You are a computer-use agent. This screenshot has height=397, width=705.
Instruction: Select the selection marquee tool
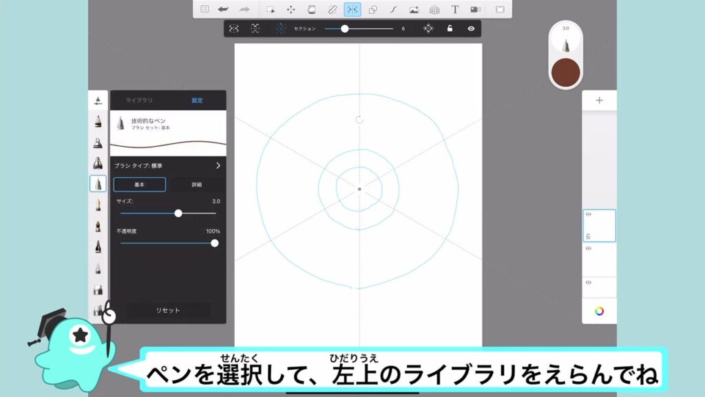coord(271,10)
